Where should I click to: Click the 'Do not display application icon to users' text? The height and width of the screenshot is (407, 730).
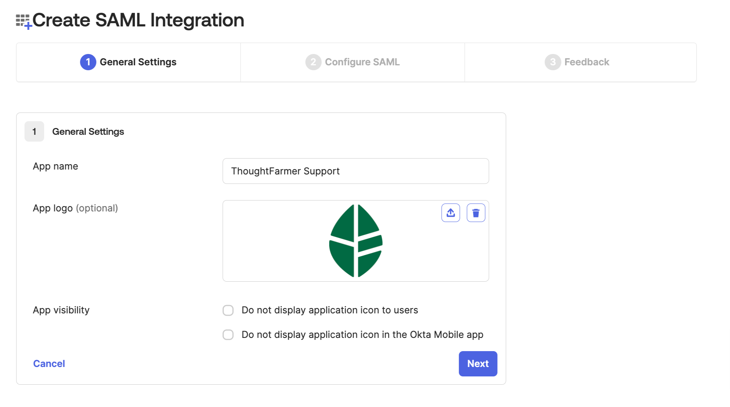330,310
